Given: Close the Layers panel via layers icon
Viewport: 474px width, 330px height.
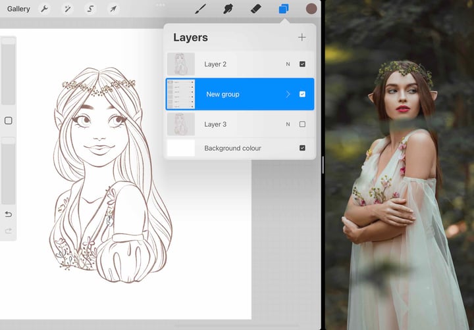Looking at the screenshot, I should coord(283,9).
